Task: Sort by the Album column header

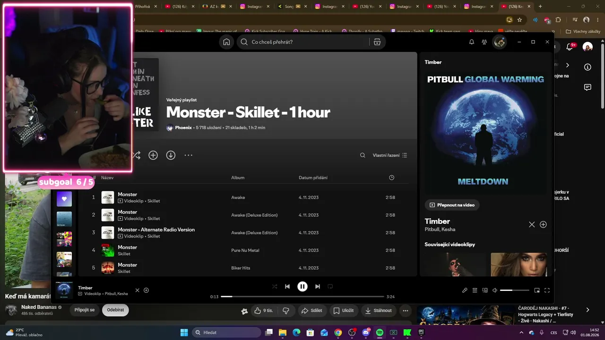Action: (238, 178)
